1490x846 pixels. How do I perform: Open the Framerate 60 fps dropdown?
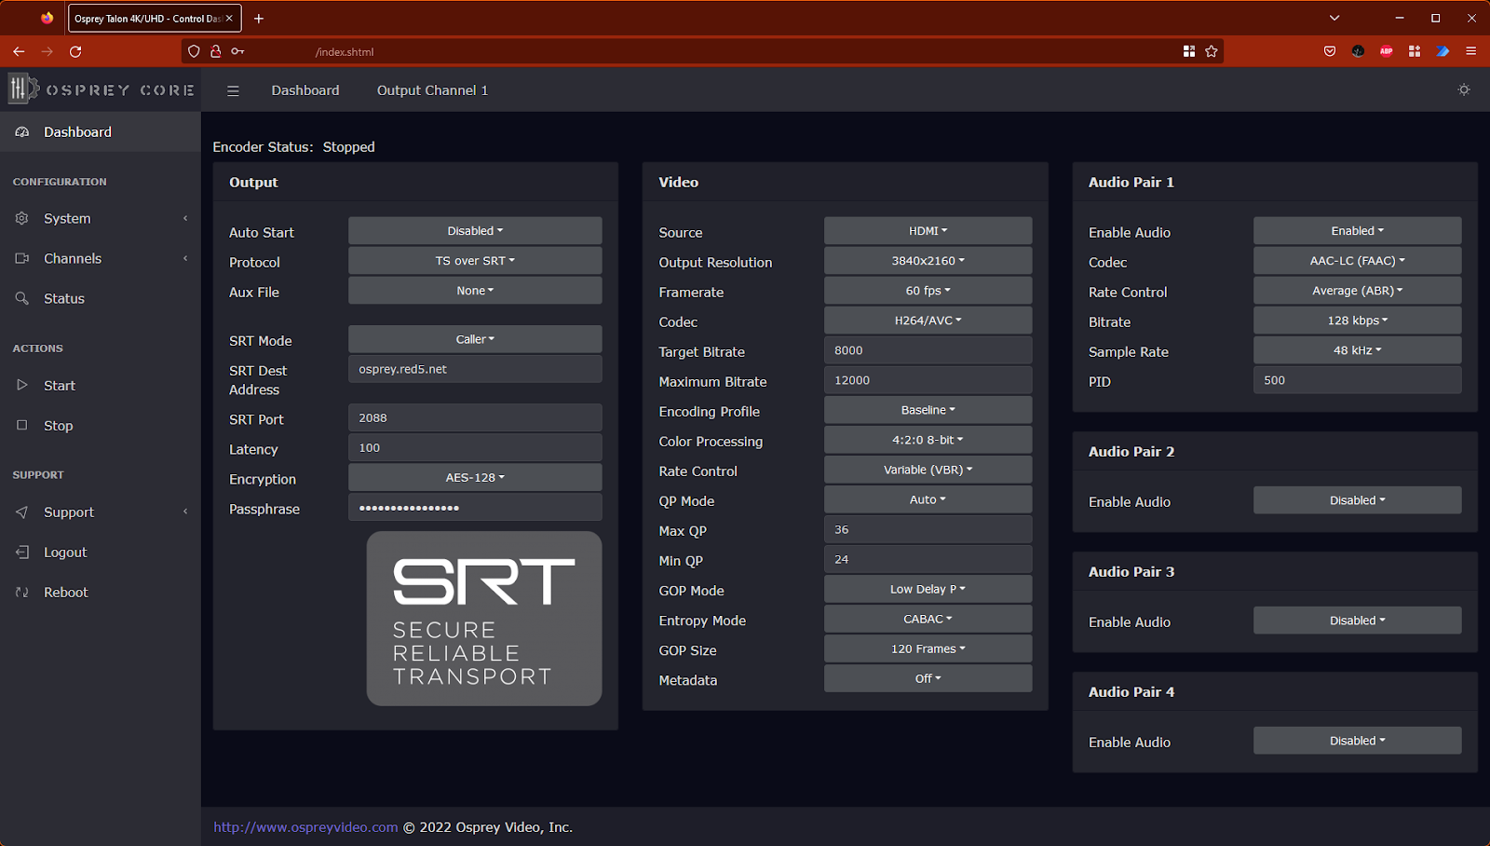[x=928, y=291]
